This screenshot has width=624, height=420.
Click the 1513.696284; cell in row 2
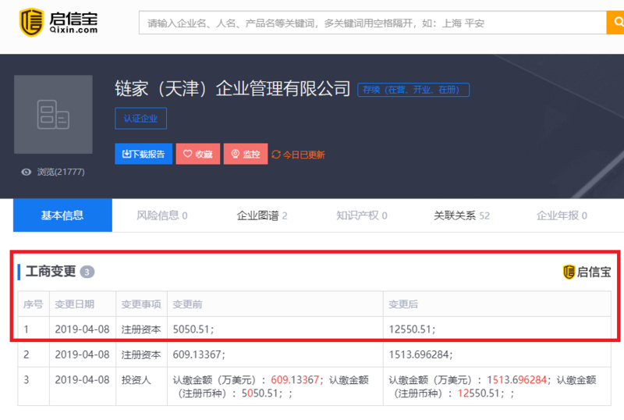click(497, 354)
